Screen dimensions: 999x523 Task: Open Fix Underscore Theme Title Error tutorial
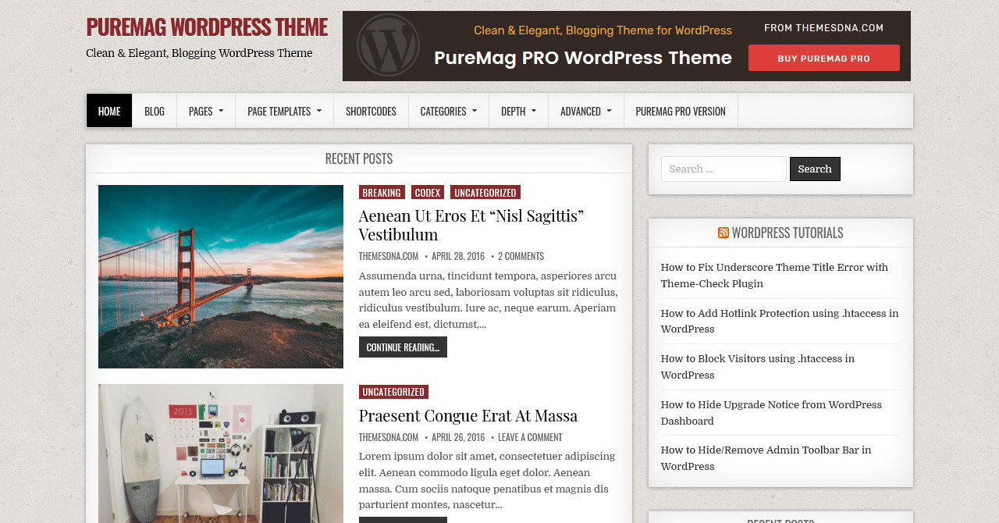(x=774, y=276)
